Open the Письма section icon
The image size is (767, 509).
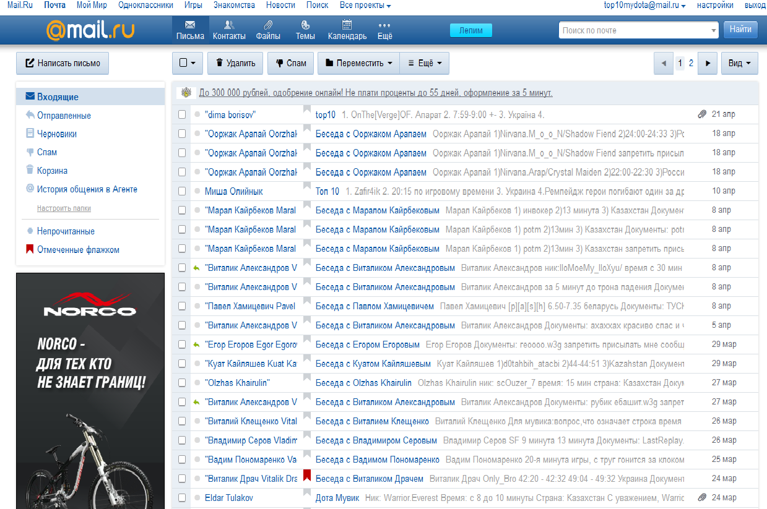coord(190,25)
